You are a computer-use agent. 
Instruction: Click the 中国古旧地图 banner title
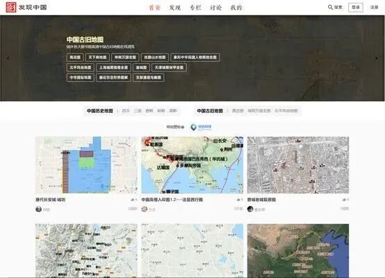[85, 40]
